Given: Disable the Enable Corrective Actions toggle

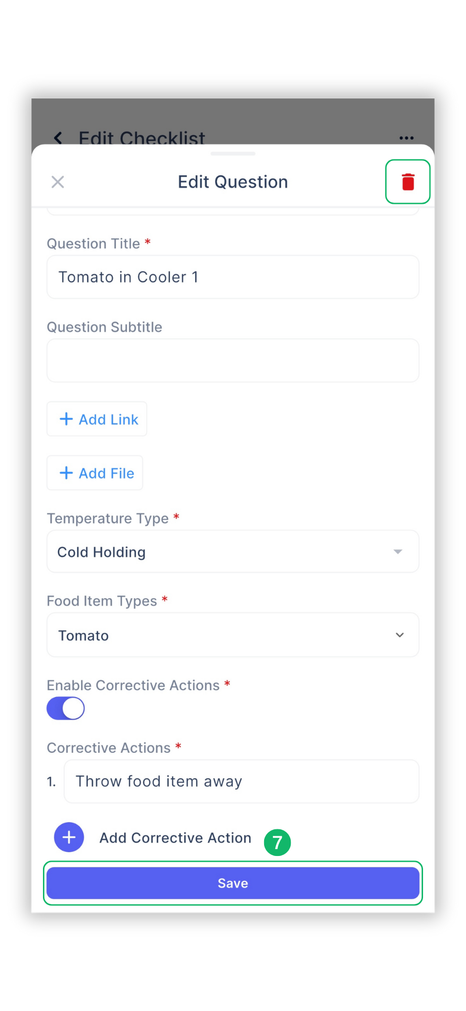Looking at the screenshot, I should point(66,708).
